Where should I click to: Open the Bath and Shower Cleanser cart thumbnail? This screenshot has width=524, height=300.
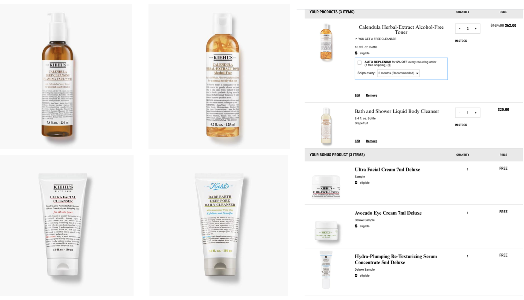(326, 126)
